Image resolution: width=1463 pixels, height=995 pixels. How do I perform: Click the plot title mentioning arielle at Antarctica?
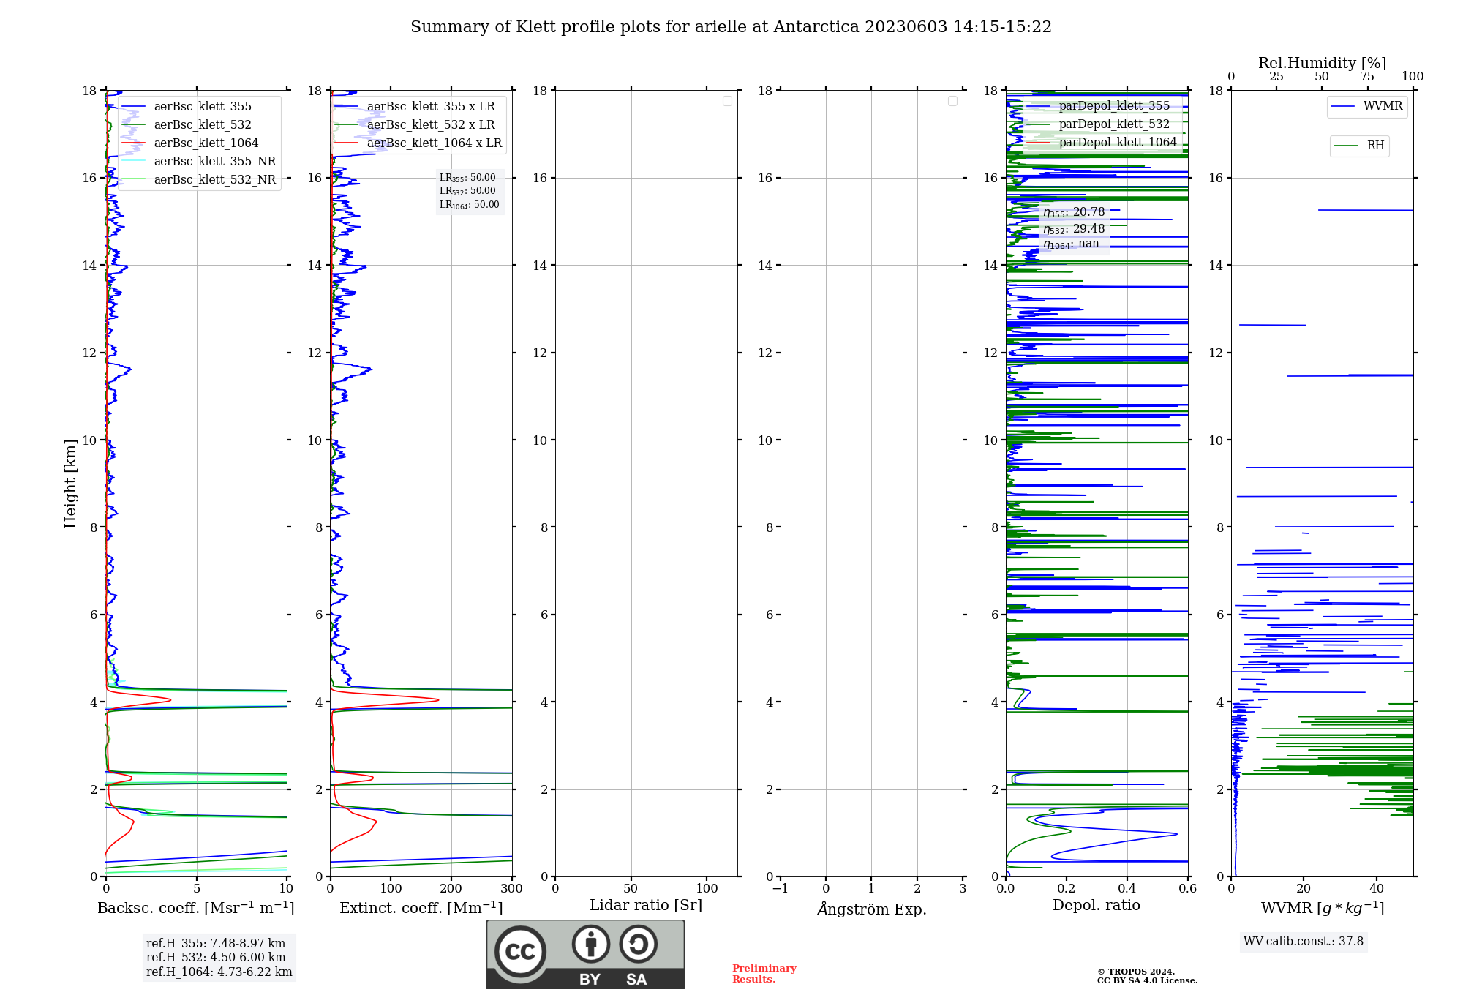tap(731, 27)
